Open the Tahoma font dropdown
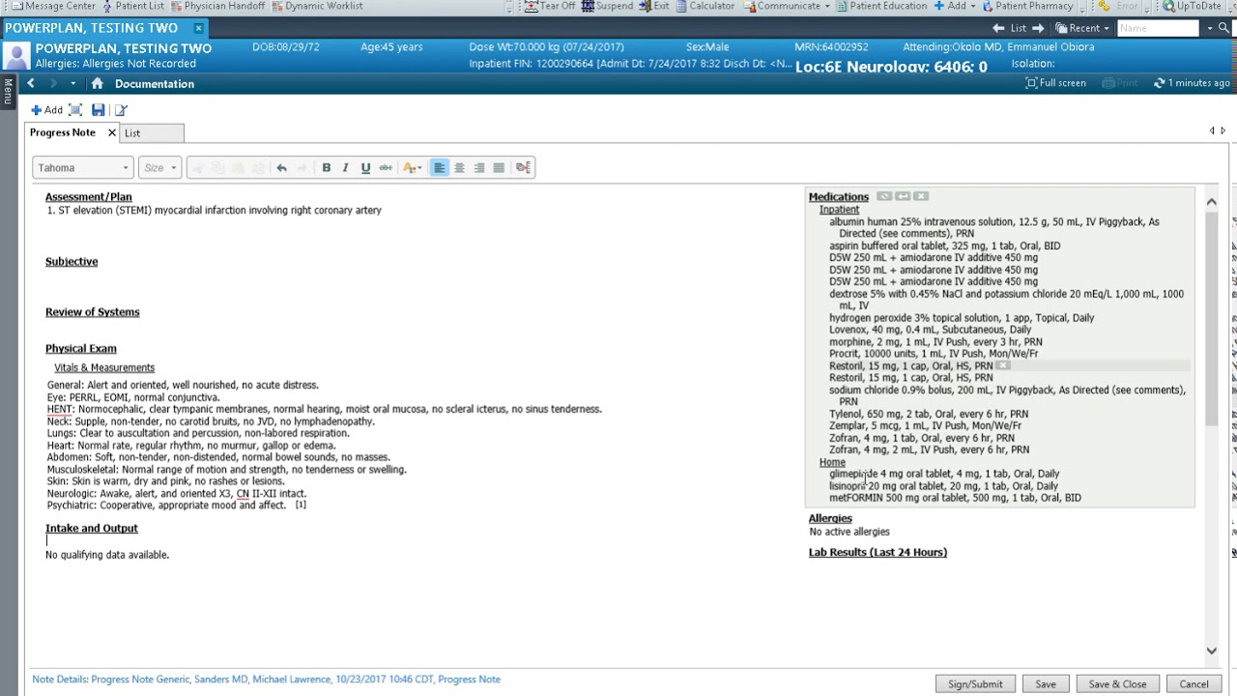The image size is (1237, 696). coord(82,168)
